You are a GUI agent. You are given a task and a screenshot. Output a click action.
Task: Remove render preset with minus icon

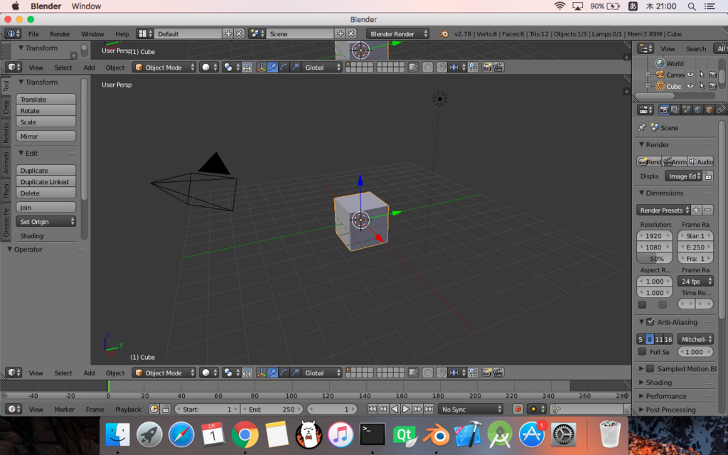(x=707, y=210)
